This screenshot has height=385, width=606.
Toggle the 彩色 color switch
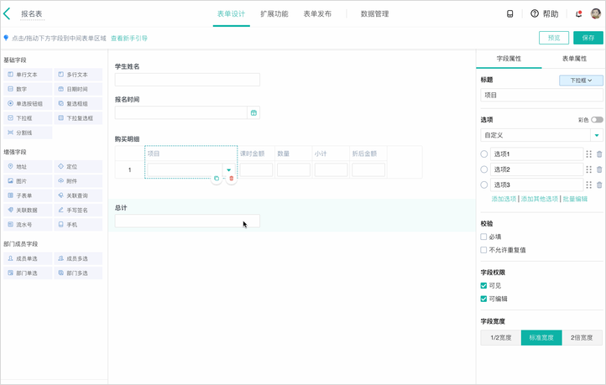click(x=597, y=120)
